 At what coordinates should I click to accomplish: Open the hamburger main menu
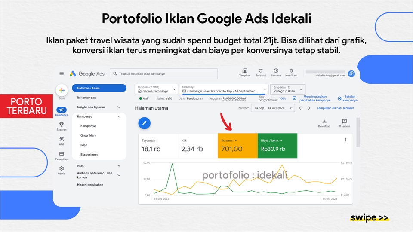(x=62, y=73)
